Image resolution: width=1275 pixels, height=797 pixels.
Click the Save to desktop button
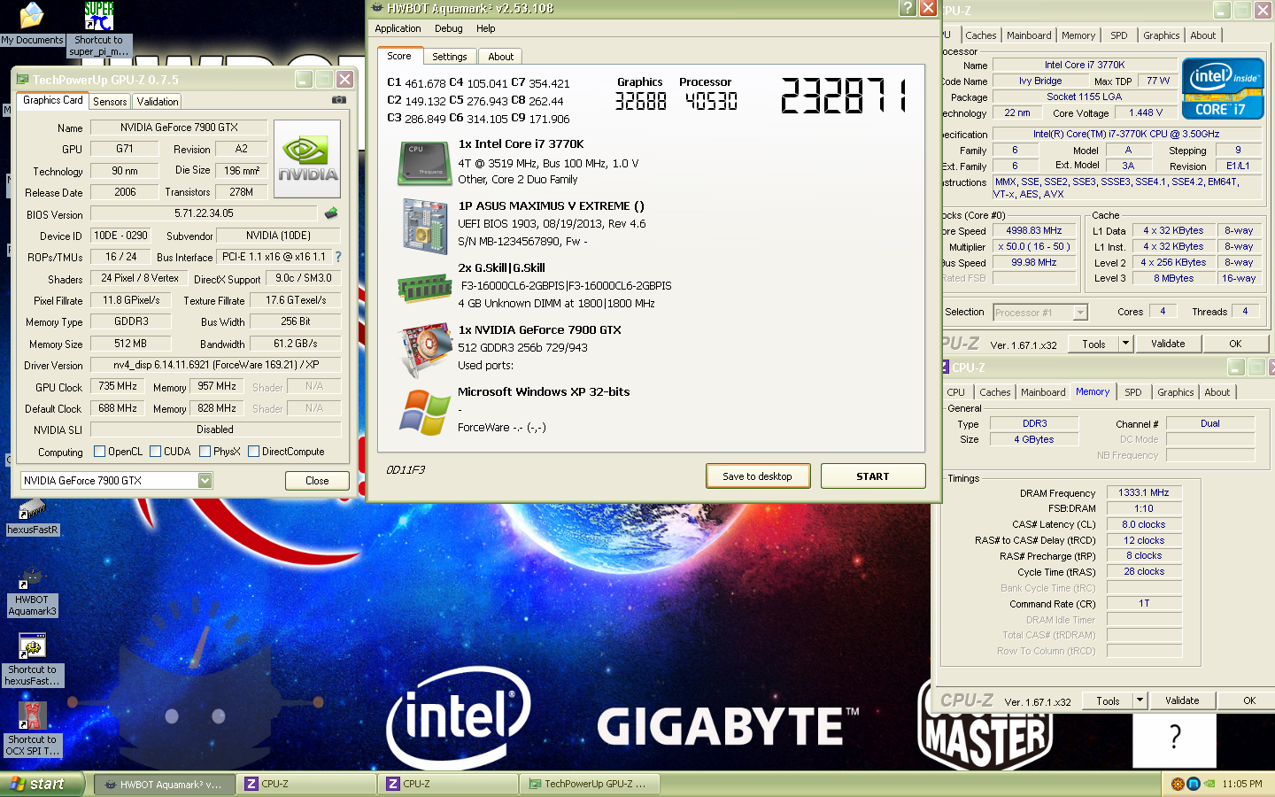(x=758, y=476)
